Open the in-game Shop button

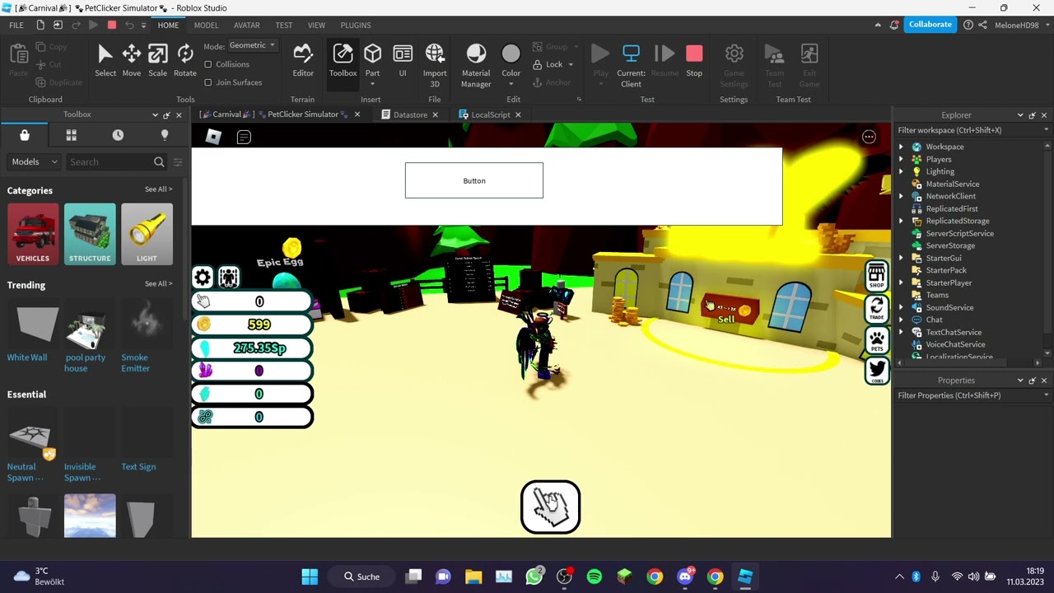tap(877, 275)
